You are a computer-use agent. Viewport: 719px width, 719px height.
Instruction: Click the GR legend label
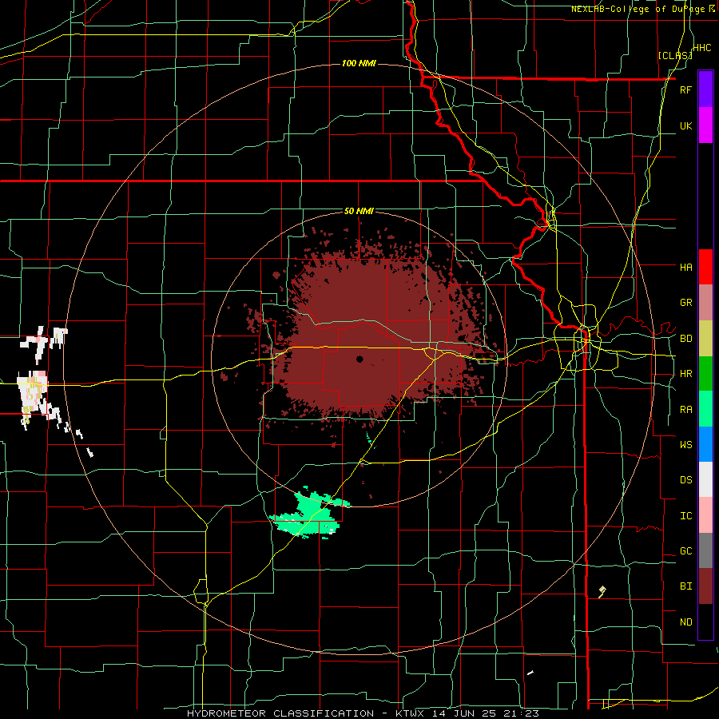click(x=685, y=303)
